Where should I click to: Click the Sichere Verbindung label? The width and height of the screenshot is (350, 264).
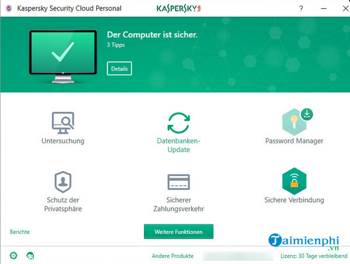pos(294,200)
